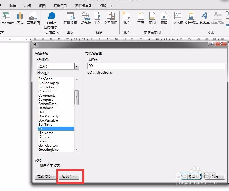Viewport: 229px width, 191px height.
Task: Select Comments in the field list
Action: pos(47,95)
